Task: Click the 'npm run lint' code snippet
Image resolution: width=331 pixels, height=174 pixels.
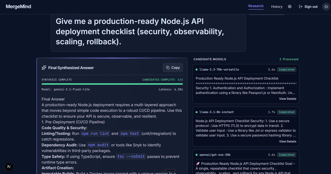Action: tap(95, 133)
